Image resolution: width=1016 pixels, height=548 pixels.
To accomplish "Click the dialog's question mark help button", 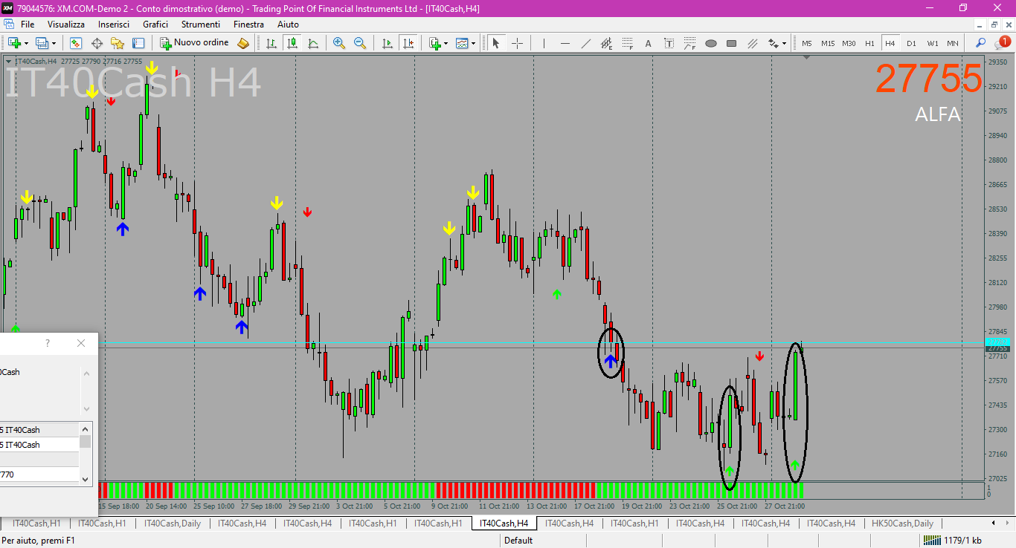I will (48, 343).
